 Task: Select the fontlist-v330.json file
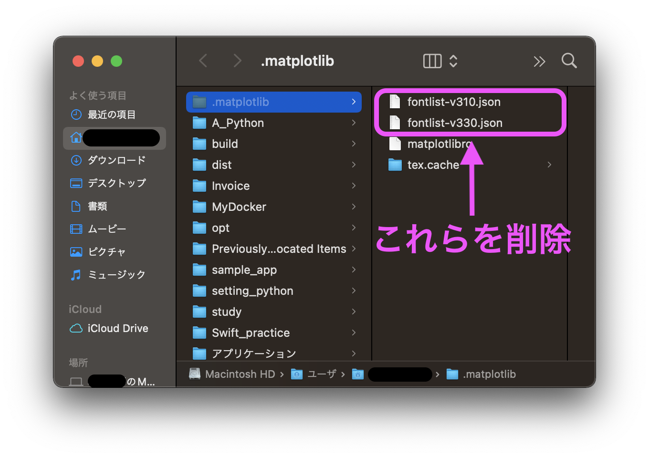[x=454, y=123]
